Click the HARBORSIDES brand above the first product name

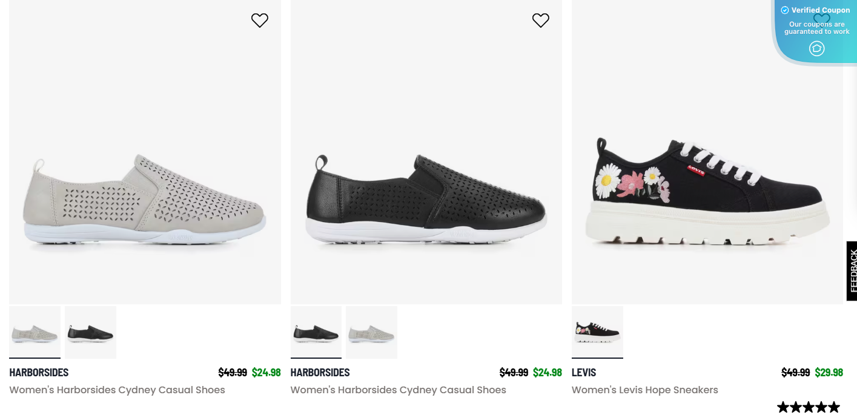39,373
